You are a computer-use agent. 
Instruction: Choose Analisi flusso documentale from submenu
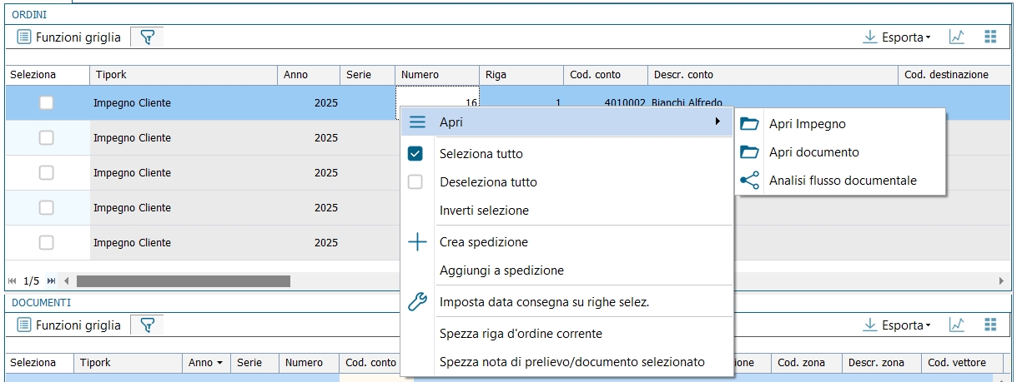[x=843, y=181]
